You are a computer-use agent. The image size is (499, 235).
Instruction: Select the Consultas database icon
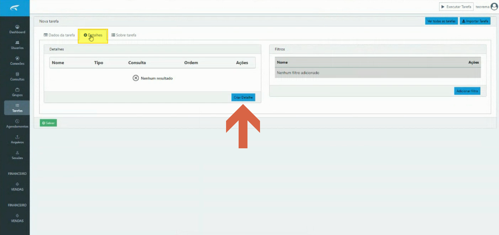click(x=17, y=74)
